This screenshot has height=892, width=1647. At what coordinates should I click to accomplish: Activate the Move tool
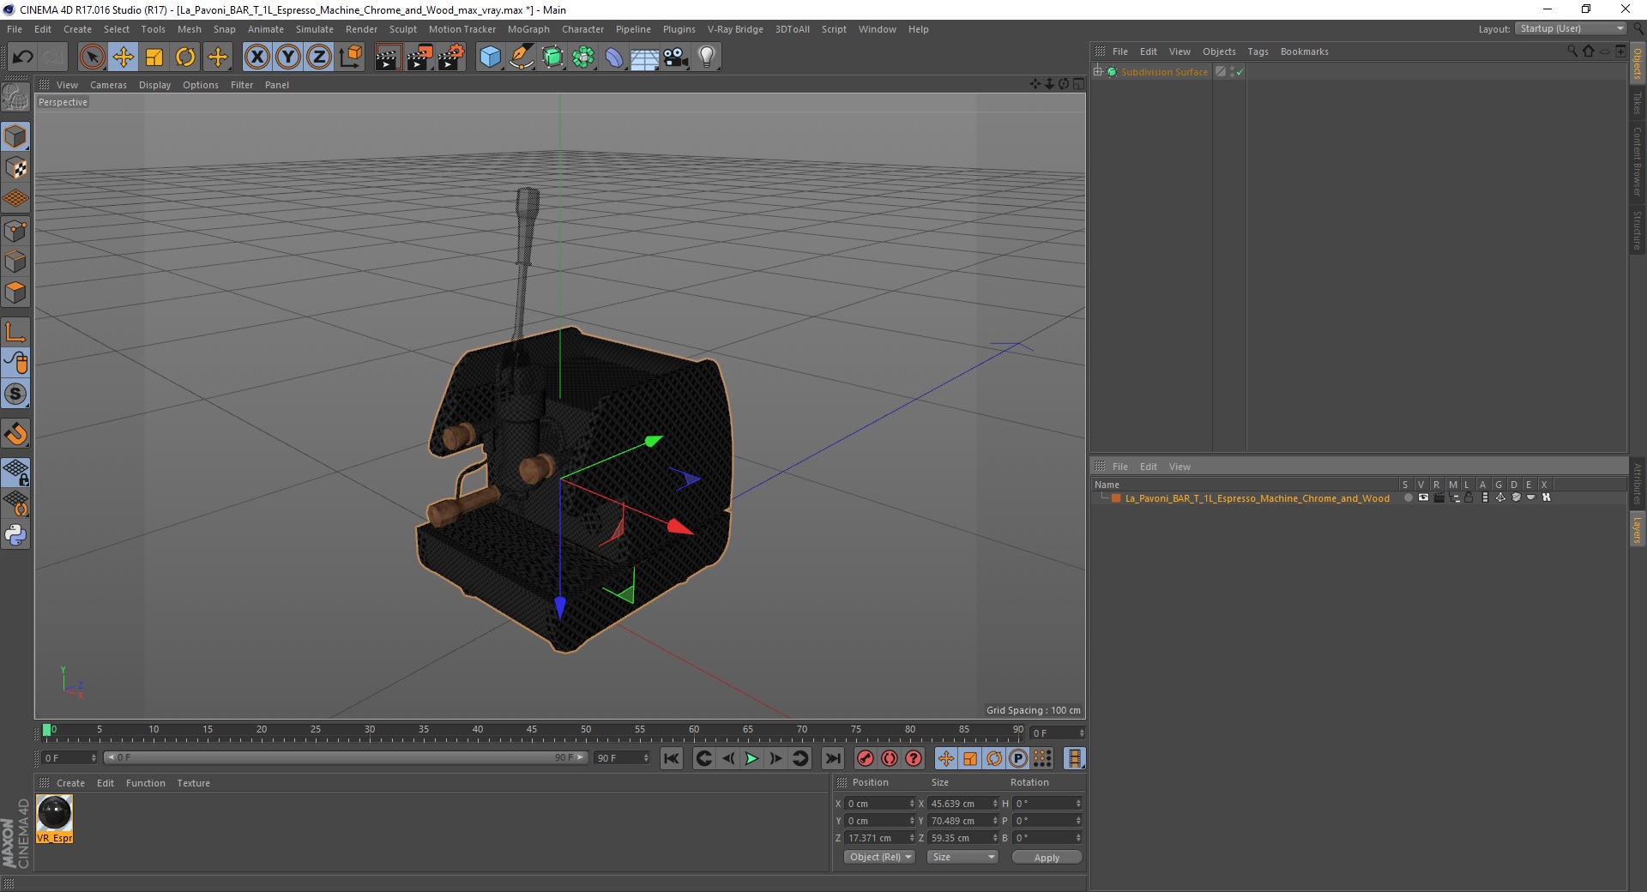124,57
